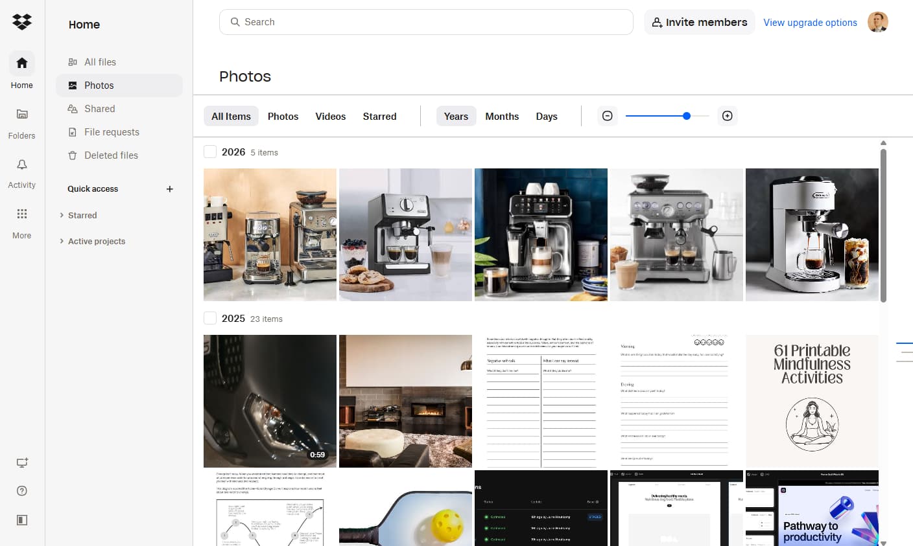Screen dimensions: 913x546
Task: Focus the Search input field
Action: (426, 22)
